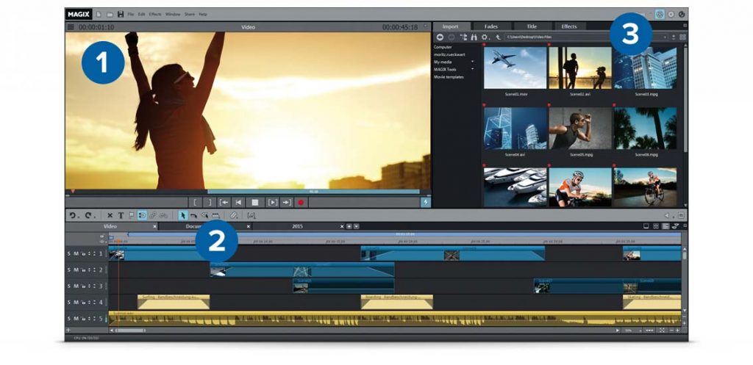The width and height of the screenshot is (753, 365).
Task: Undo the last action
Action: click(73, 216)
